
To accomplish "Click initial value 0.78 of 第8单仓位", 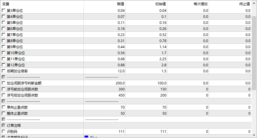I will 163,41.
